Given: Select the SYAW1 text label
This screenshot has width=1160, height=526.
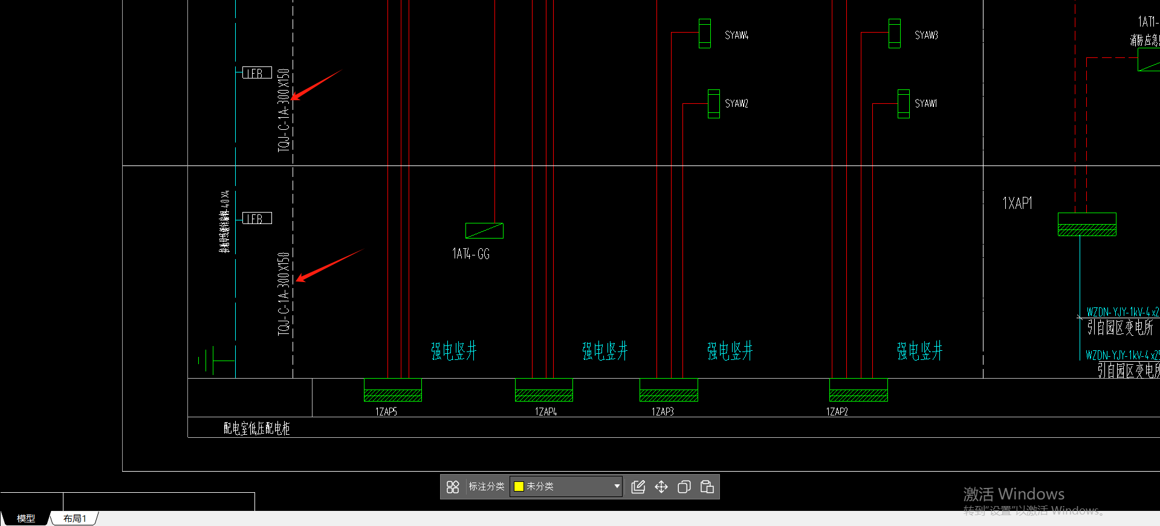Looking at the screenshot, I should [926, 103].
